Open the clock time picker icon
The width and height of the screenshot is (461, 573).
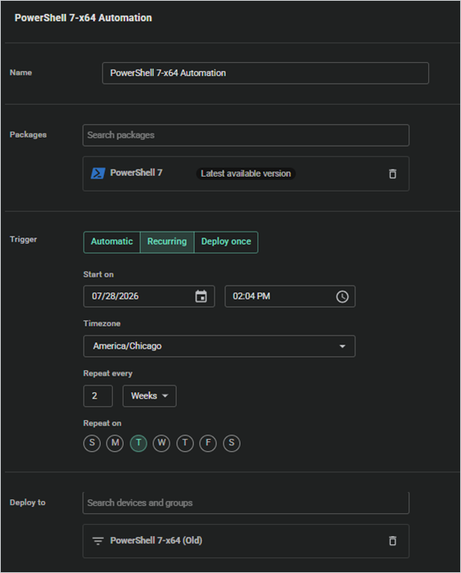(342, 296)
